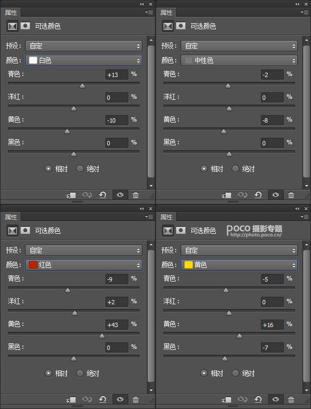Image resolution: width=311 pixels, height=409 pixels.
Task: Click the 黄色 value field showing -8
Action: pyautogui.click(x=272, y=120)
